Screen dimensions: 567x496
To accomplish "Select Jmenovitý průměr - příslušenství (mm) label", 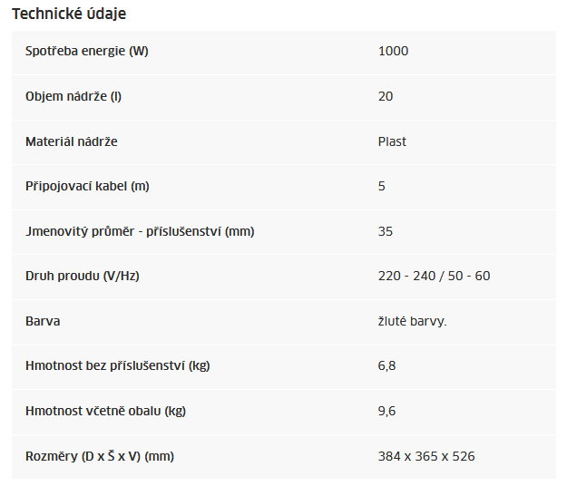I will (x=140, y=231).
